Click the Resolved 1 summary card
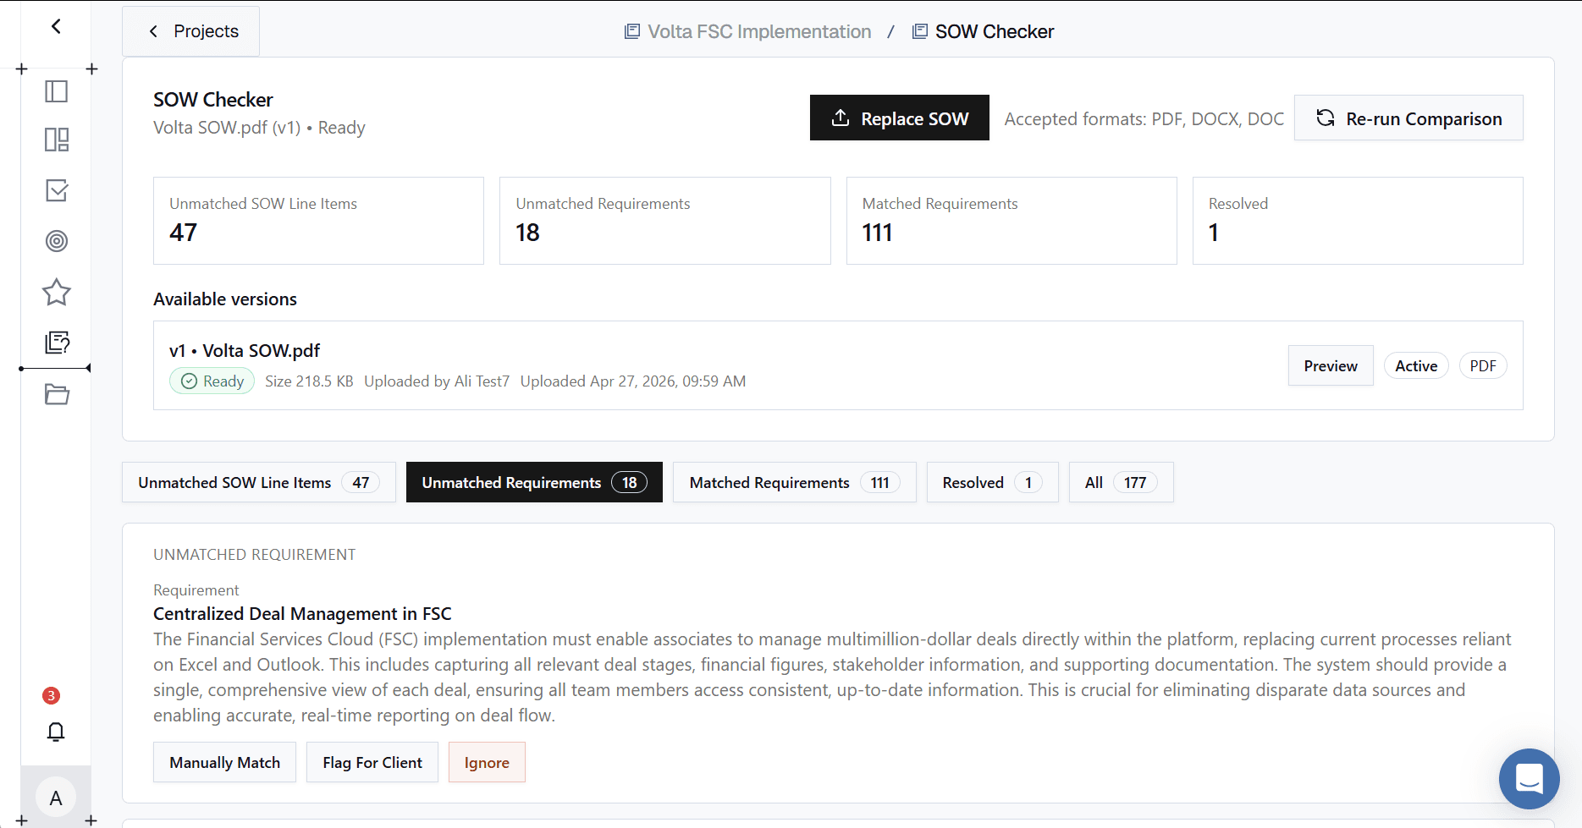 (x=1358, y=221)
